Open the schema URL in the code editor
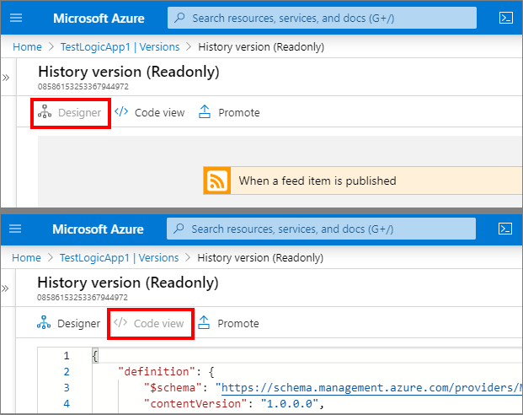 371,387
